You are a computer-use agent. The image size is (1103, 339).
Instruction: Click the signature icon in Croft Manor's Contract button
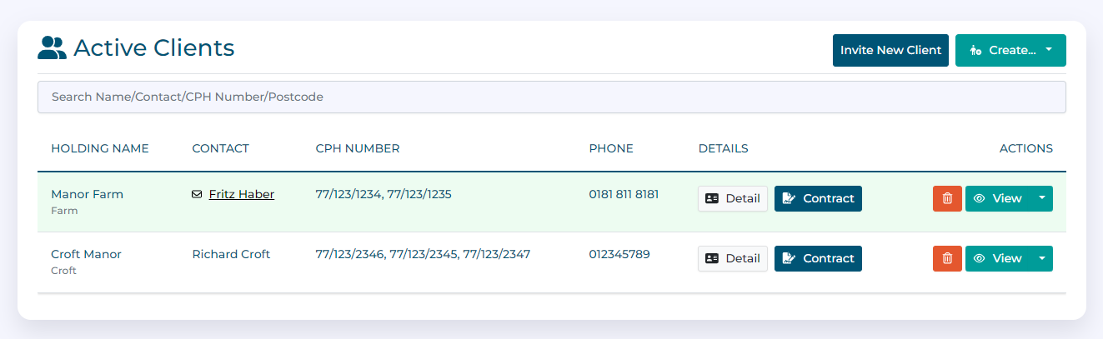(789, 258)
